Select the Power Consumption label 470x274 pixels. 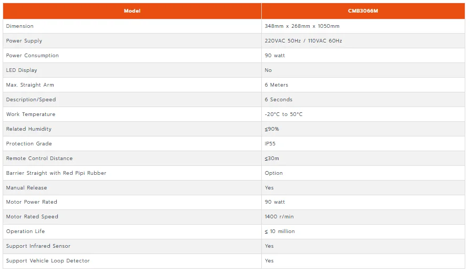(x=33, y=56)
